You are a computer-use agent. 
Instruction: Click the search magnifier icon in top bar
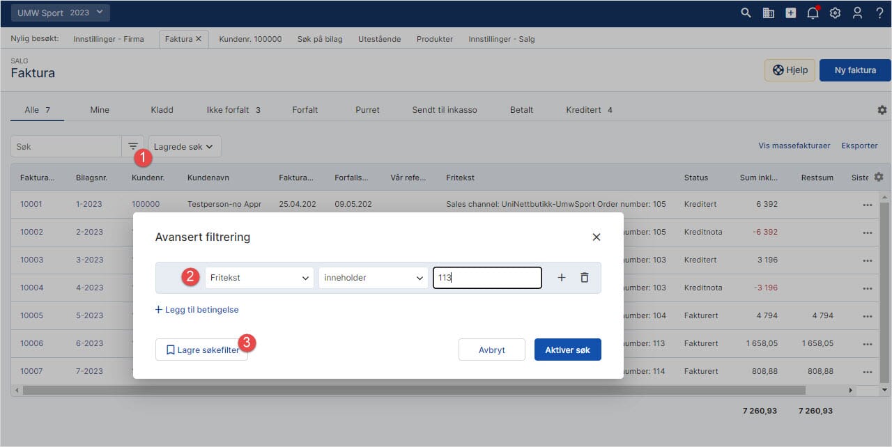click(x=746, y=13)
